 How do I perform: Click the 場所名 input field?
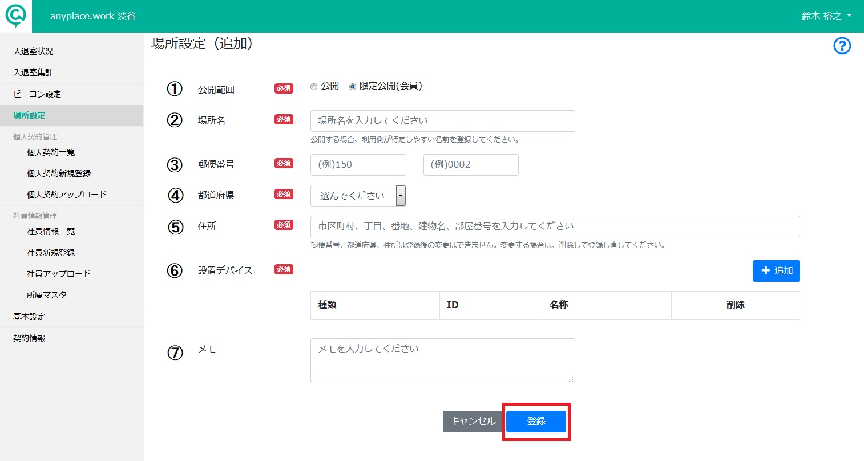coord(443,121)
